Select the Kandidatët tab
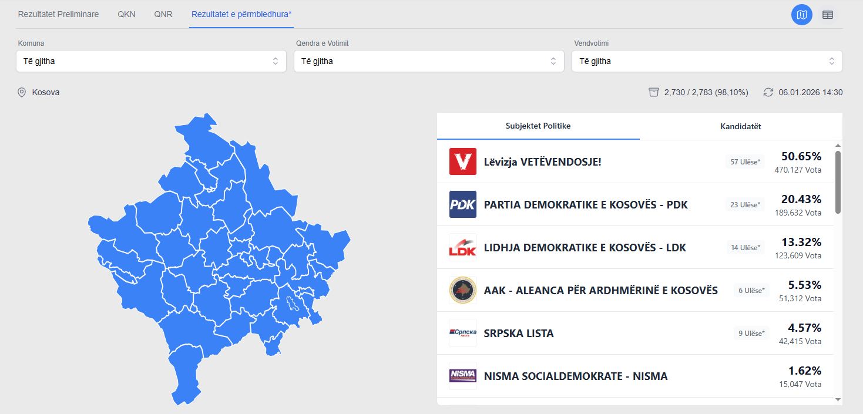The height and width of the screenshot is (414, 863). click(x=740, y=126)
